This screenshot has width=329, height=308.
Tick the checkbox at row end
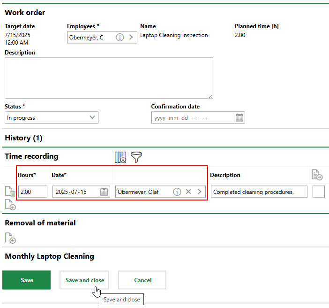click(318, 192)
